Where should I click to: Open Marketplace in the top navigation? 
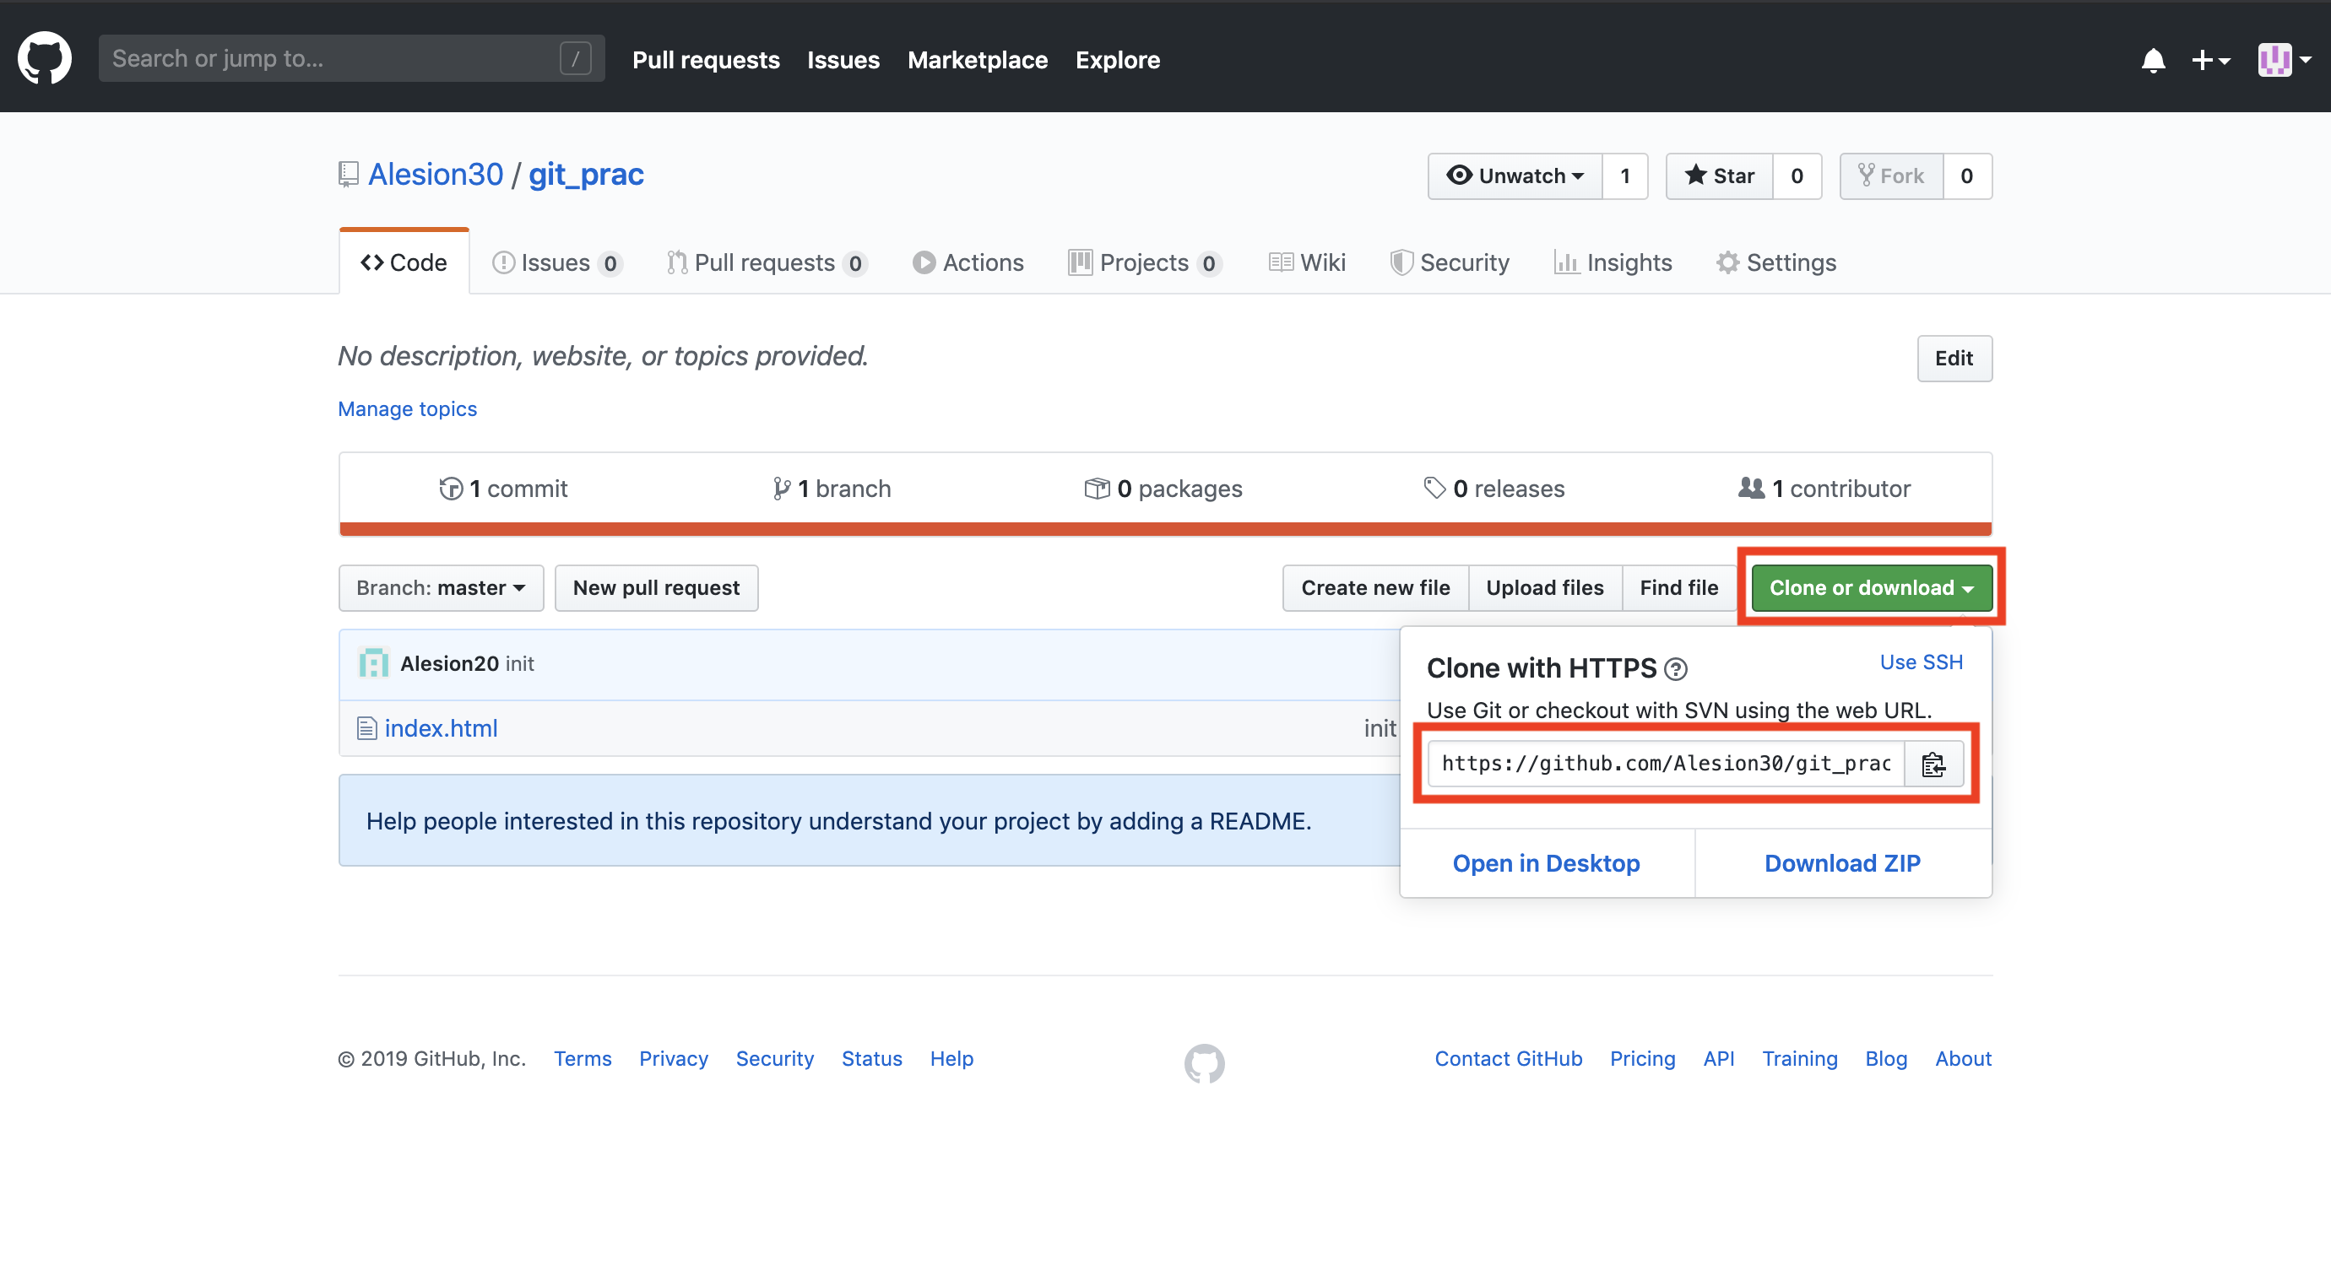pyautogui.click(x=978, y=60)
